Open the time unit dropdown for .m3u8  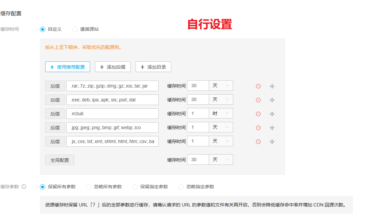(x=221, y=113)
